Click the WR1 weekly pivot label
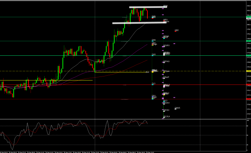The height and width of the screenshot is (153, 251). 165,20
